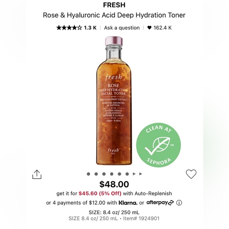Viewport: 229px width, 229px height.
Task: Click the Klarna payment logo
Action: 128,203
